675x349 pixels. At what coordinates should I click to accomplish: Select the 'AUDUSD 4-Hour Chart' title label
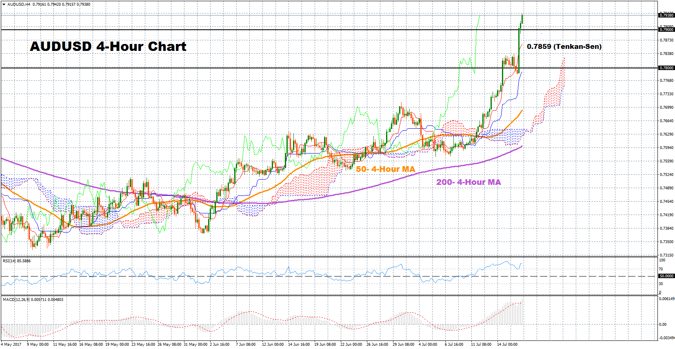[108, 46]
